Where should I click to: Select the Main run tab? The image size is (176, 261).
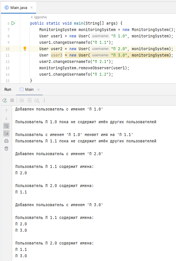[27, 90]
